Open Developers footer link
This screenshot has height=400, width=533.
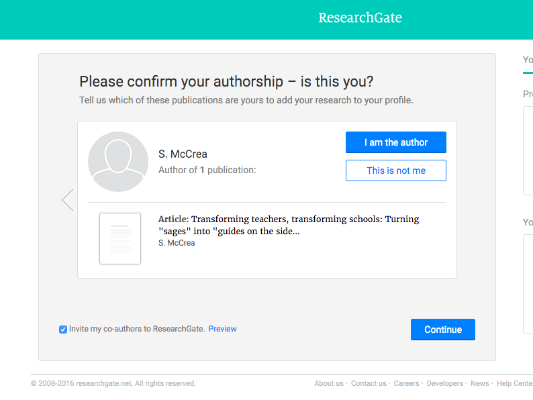pyautogui.click(x=444, y=383)
